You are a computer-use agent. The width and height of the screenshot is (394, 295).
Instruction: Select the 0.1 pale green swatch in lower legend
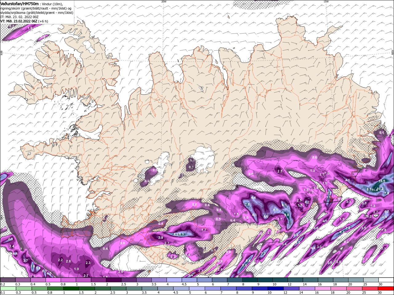(8, 289)
